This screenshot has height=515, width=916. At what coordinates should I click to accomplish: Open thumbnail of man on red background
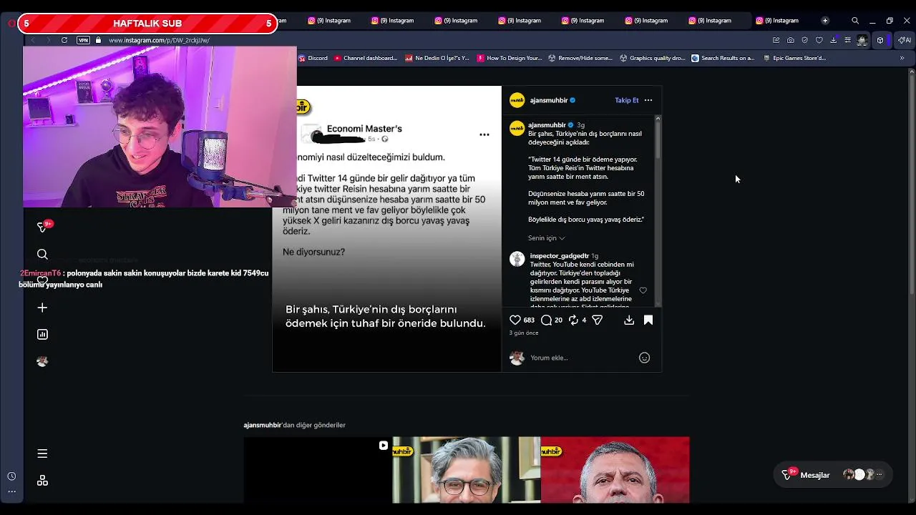click(x=615, y=470)
